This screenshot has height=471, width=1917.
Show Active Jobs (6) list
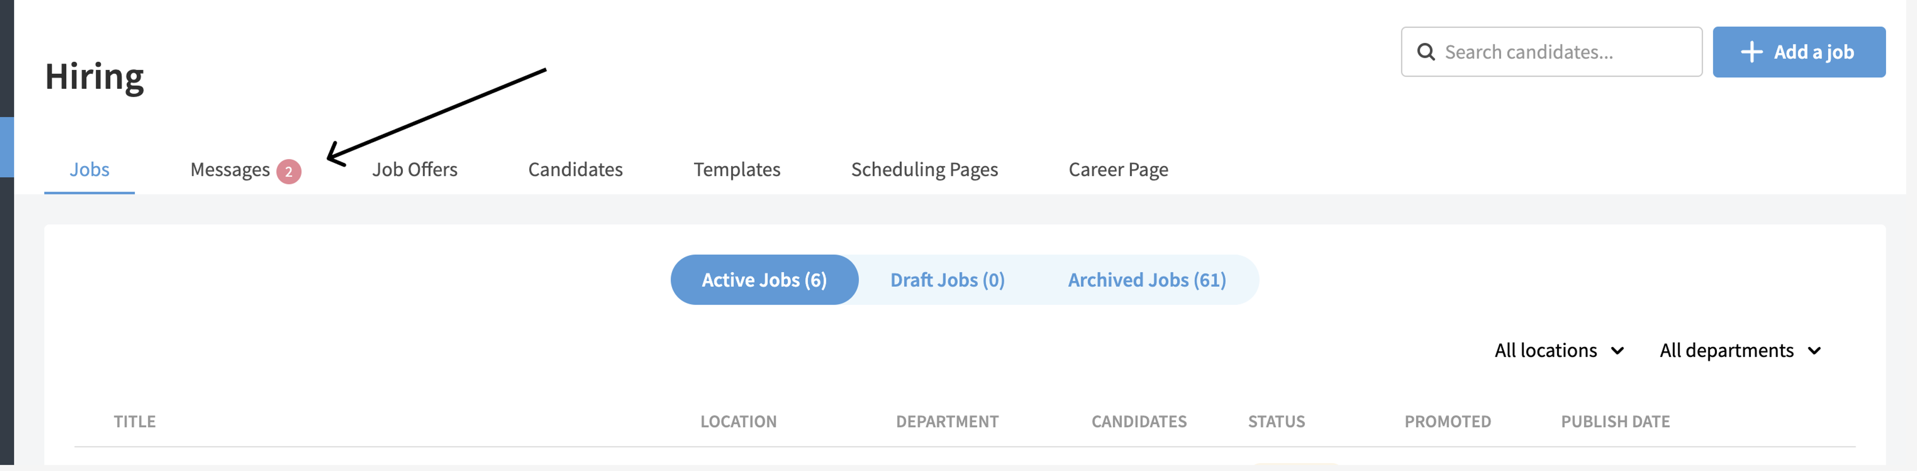click(x=764, y=280)
